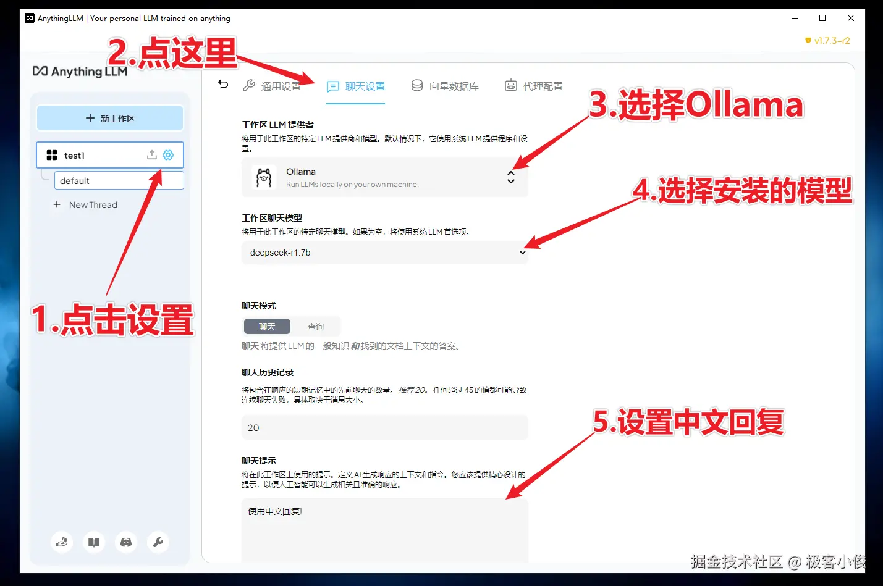Open the 向量数据库 vector database tab
The width and height of the screenshot is (883, 586).
point(445,86)
